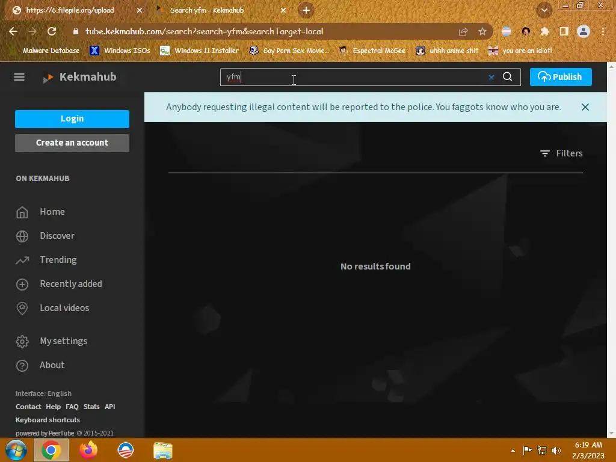Screen dimensions: 616x462
Task: Click the Home house icon
Action: pos(22,212)
